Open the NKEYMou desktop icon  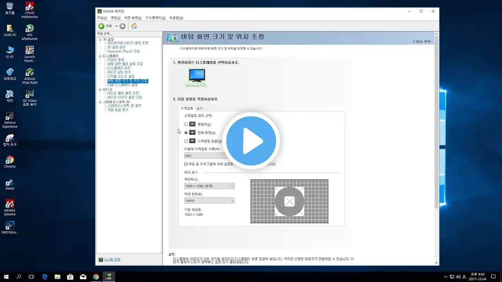click(10, 228)
